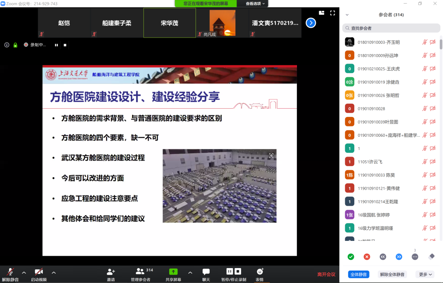The height and width of the screenshot is (283, 443).
Task: Click the red 离开会议 leave meeting link
Action: 326,274
